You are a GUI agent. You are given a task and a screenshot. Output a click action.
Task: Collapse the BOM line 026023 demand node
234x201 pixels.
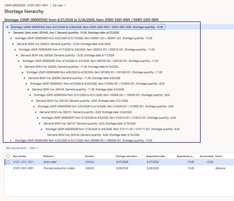click(13, 44)
